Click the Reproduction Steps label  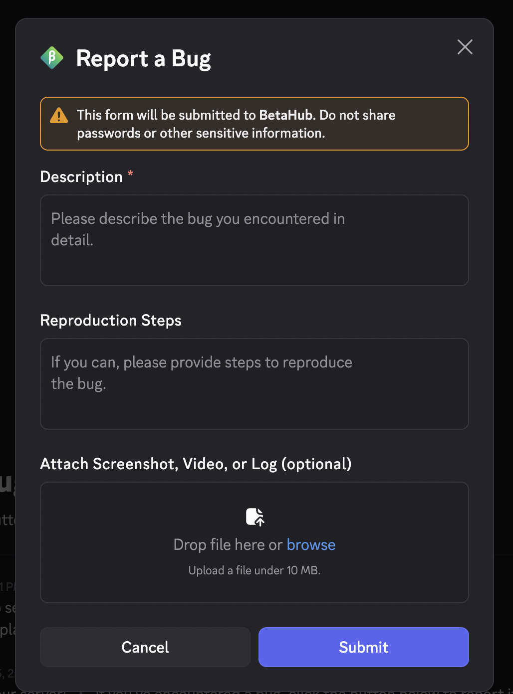(x=111, y=320)
